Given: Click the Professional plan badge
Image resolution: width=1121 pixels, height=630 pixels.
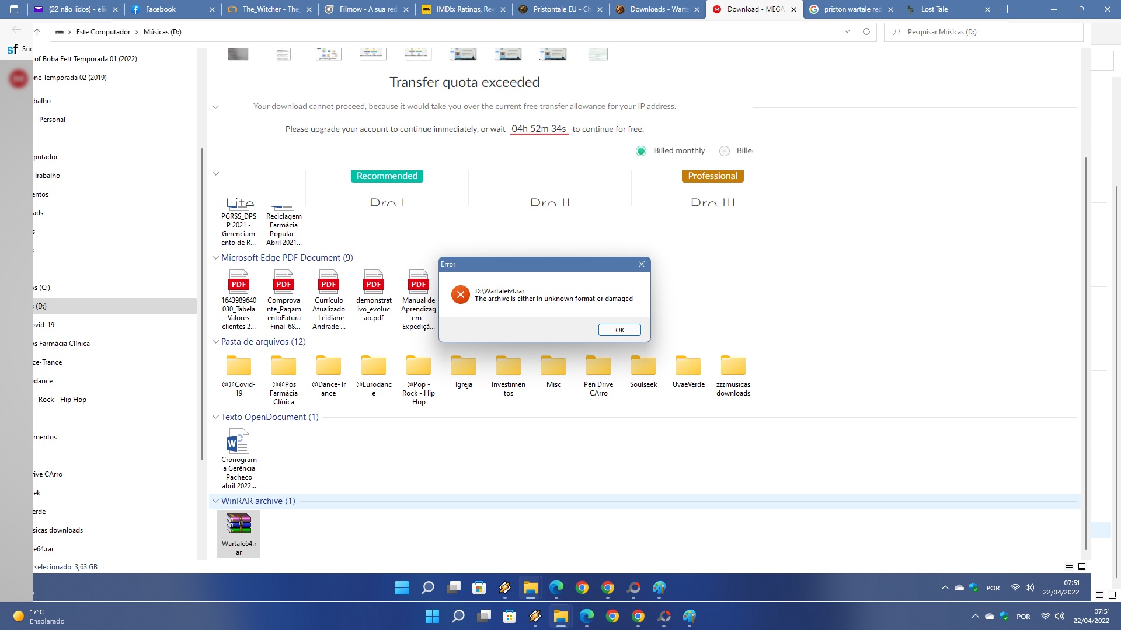Looking at the screenshot, I should pos(712,176).
